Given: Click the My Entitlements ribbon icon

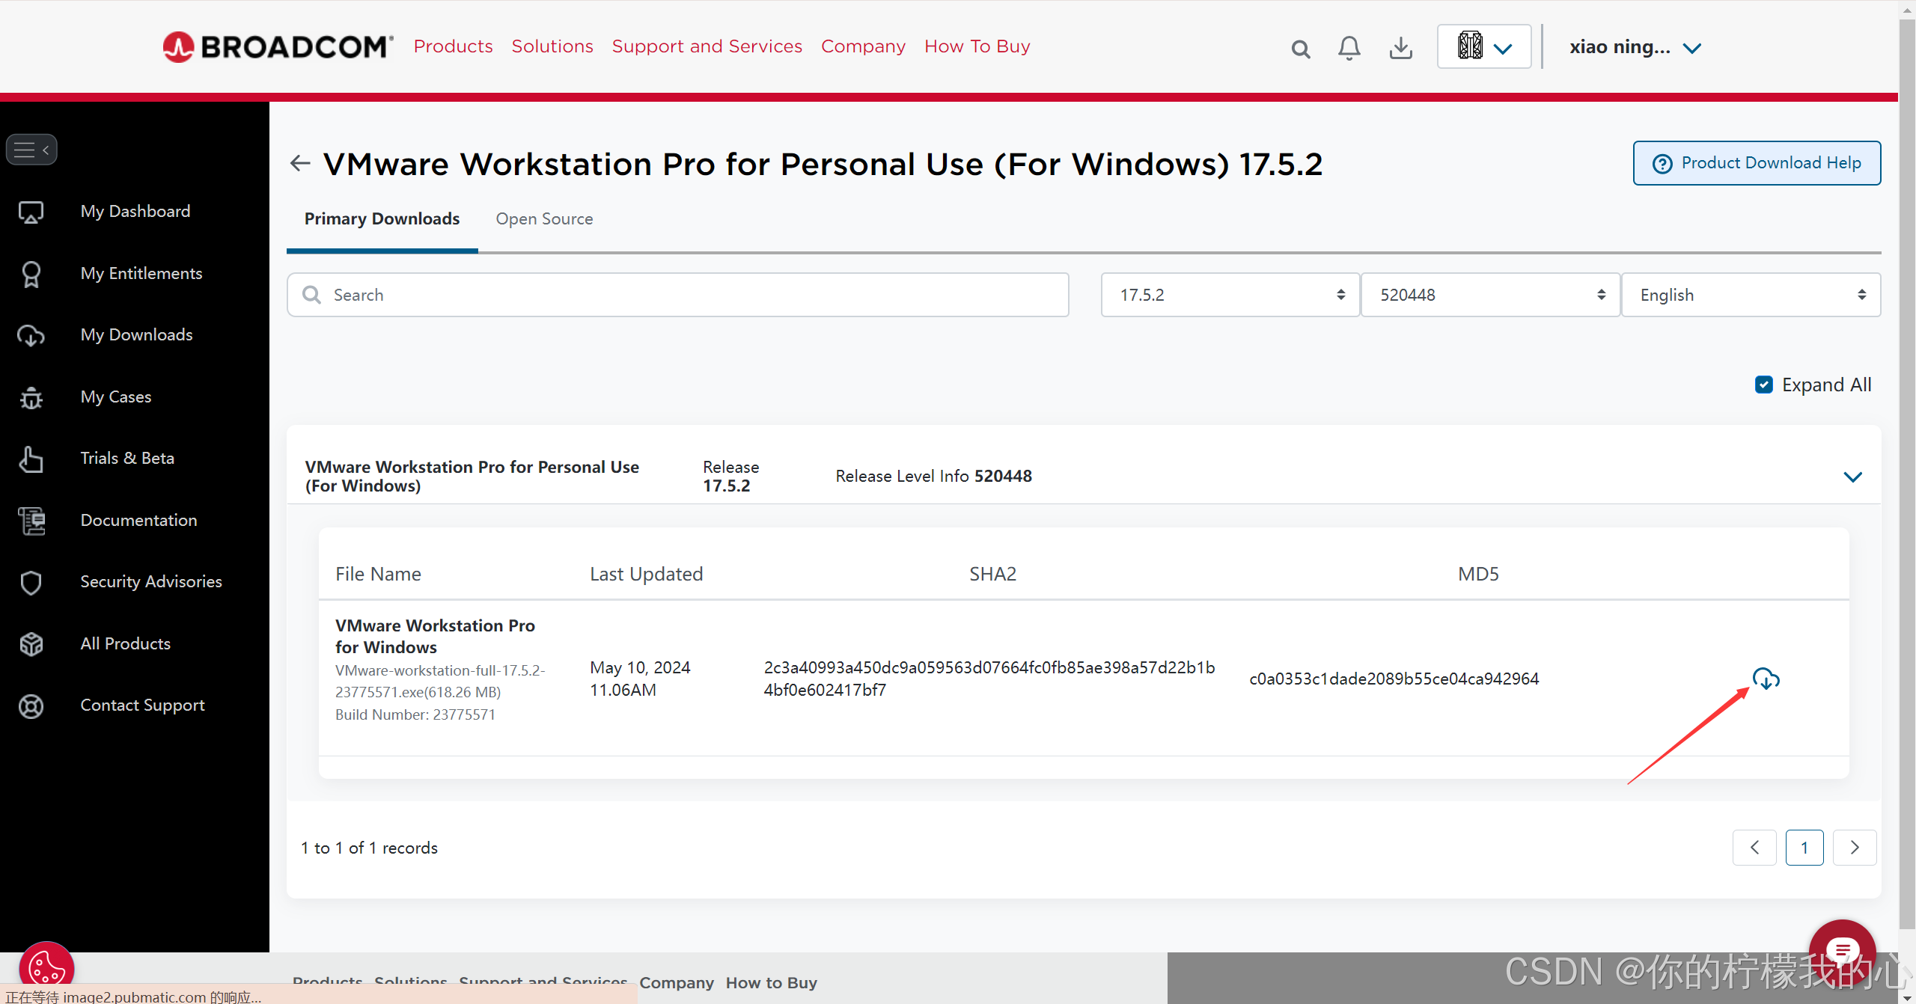Looking at the screenshot, I should pyautogui.click(x=31, y=274).
